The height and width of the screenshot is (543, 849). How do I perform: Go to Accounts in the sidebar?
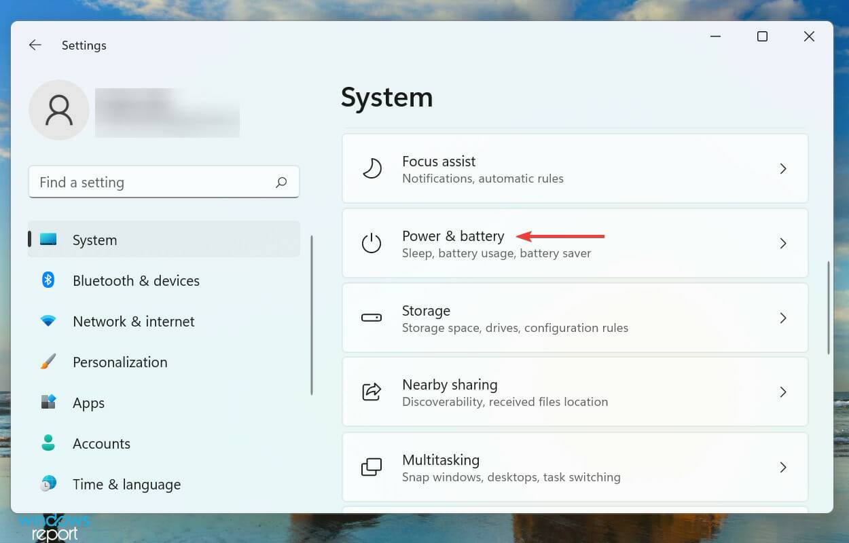pyautogui.click(x=101, y=444)
